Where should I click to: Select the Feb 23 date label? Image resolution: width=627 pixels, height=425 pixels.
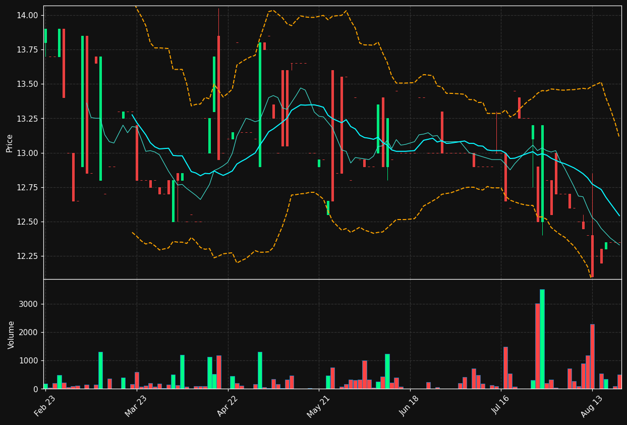[44, 406]
